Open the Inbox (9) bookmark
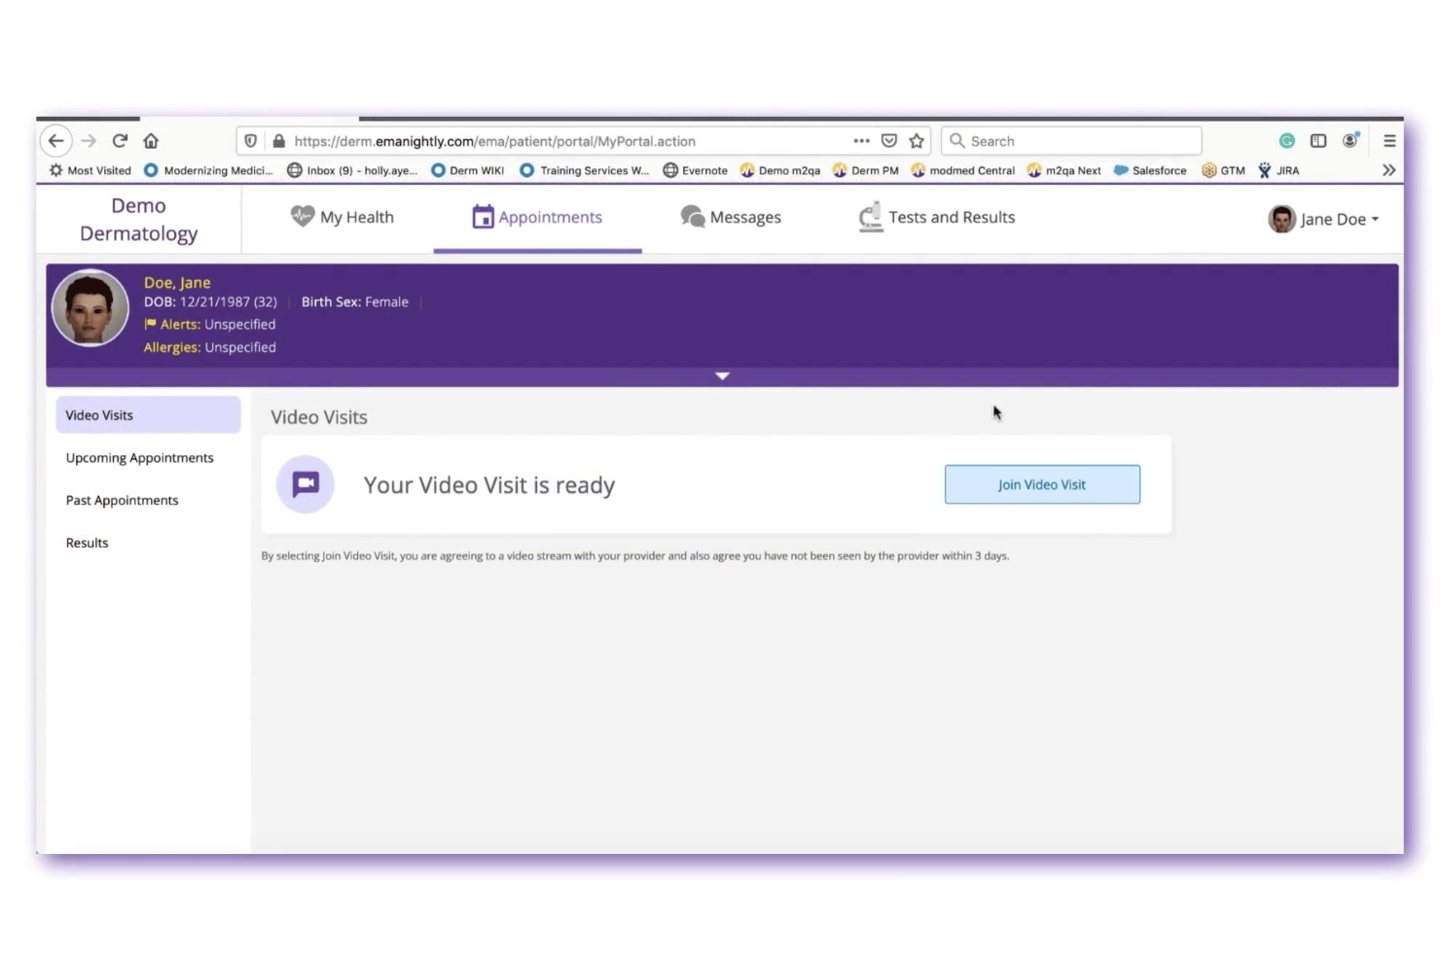1440x960 pixels. click(352, 170)
